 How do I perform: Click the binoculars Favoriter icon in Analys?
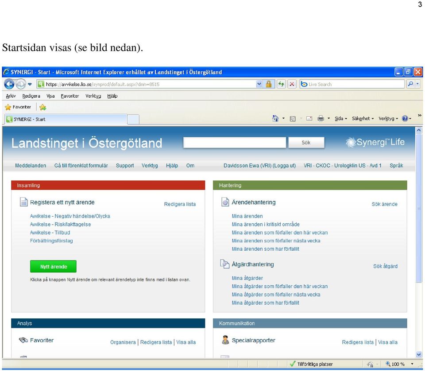[23, 340]
